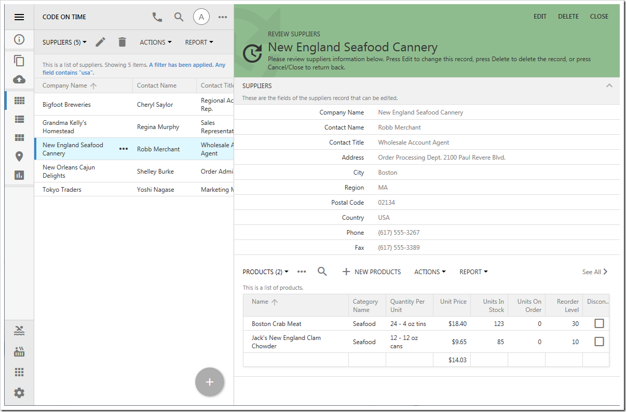This screenshot has height=412, width=626.
Task: Open the Report menu in Suppliers toolbar
Action: coord(199,42)
